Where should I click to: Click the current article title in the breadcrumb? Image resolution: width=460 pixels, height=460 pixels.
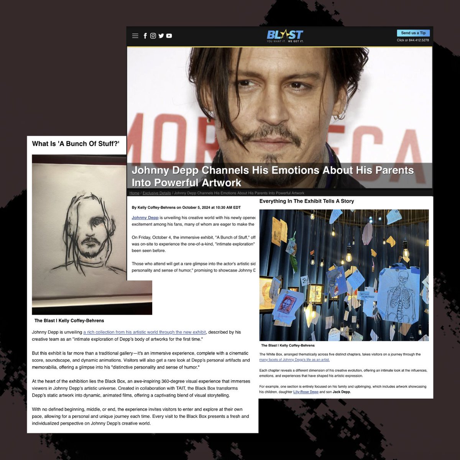tap(239, 193)
